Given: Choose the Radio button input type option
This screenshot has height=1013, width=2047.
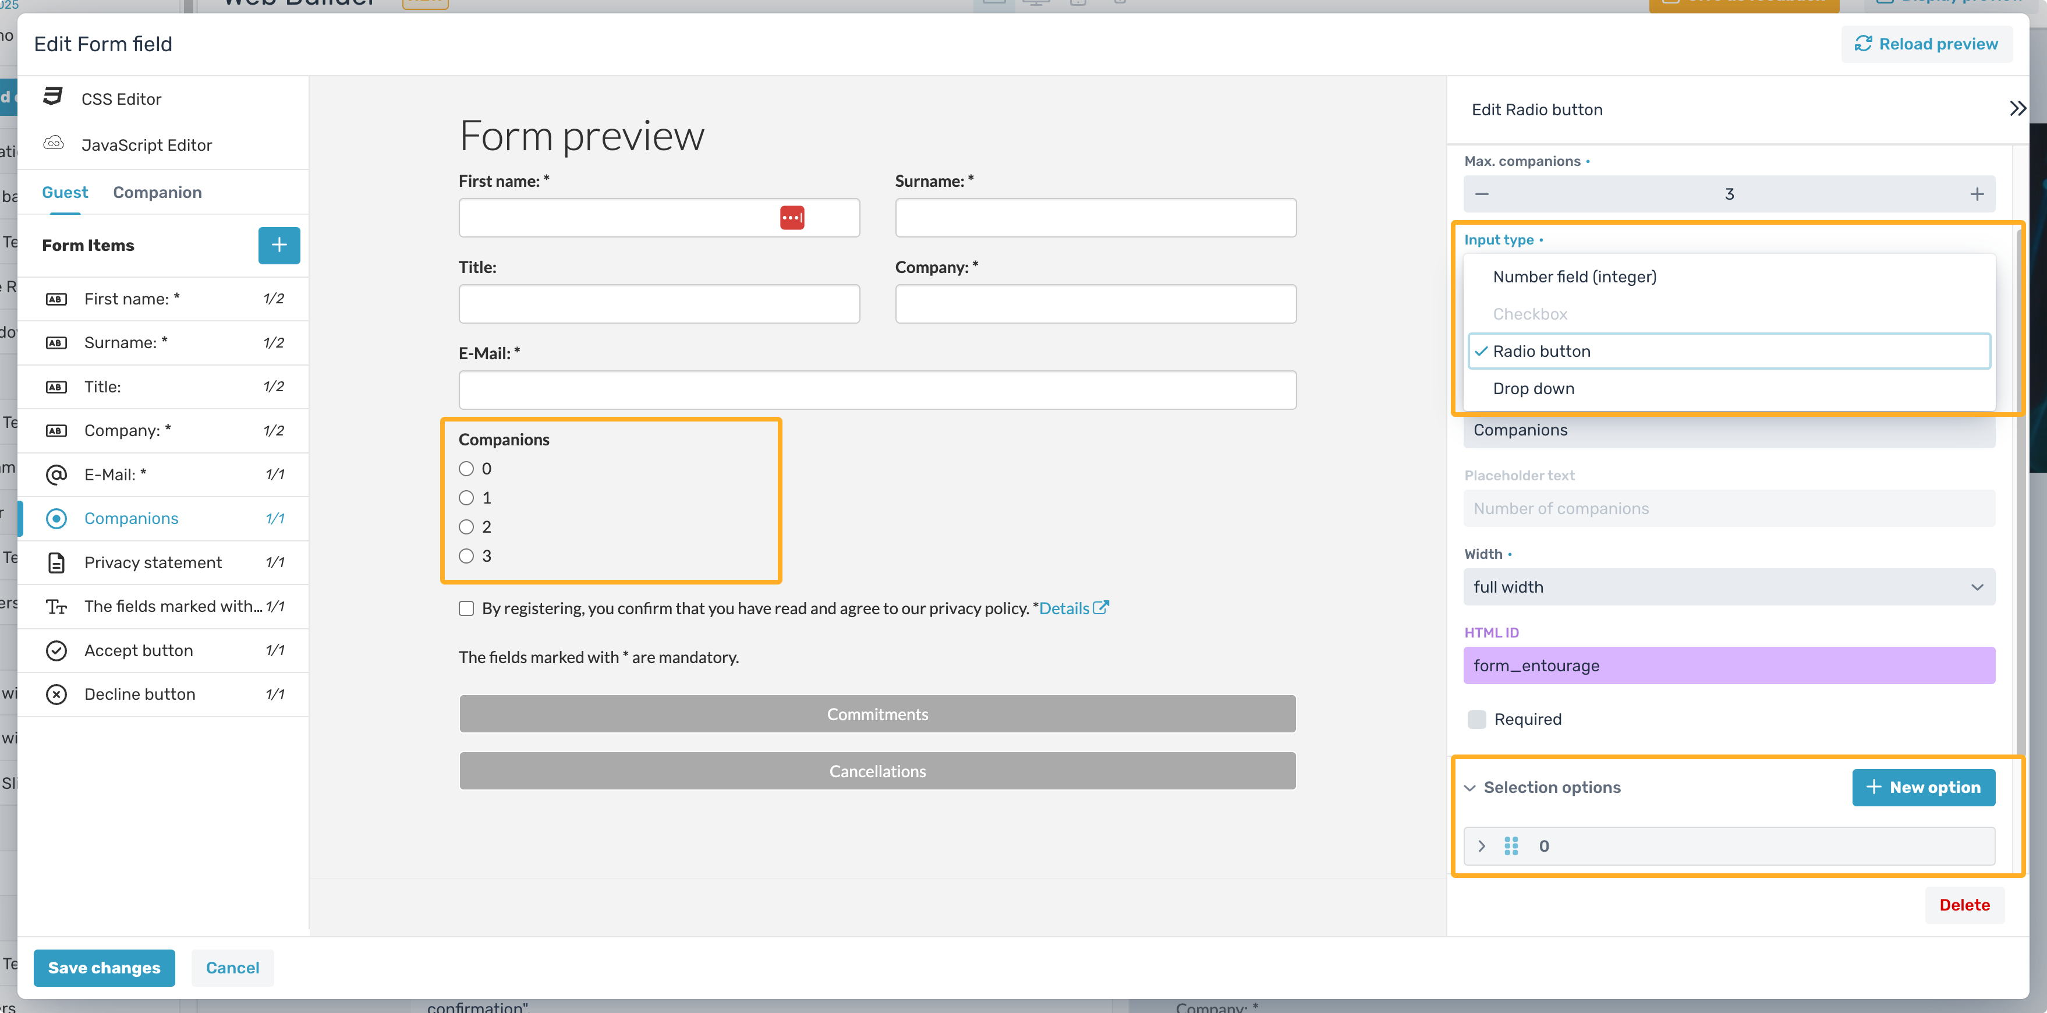Looking at the screenshot, I should [1729, 351].
